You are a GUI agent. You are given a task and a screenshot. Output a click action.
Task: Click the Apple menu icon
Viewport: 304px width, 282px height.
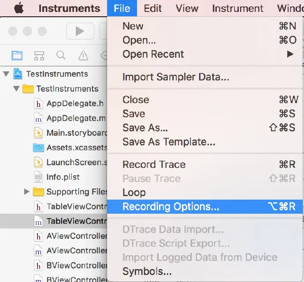[x=19, y=8]
